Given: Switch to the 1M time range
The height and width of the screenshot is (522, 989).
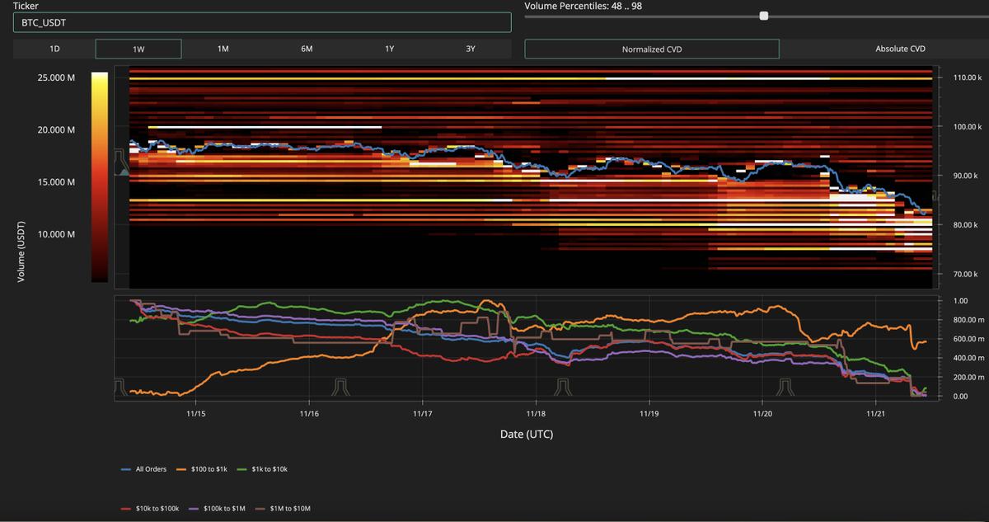Looking at the screenshot, I should click(223, 49).
